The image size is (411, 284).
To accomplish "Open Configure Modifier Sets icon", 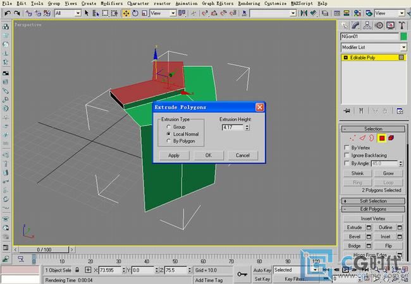I will (400, 111).
